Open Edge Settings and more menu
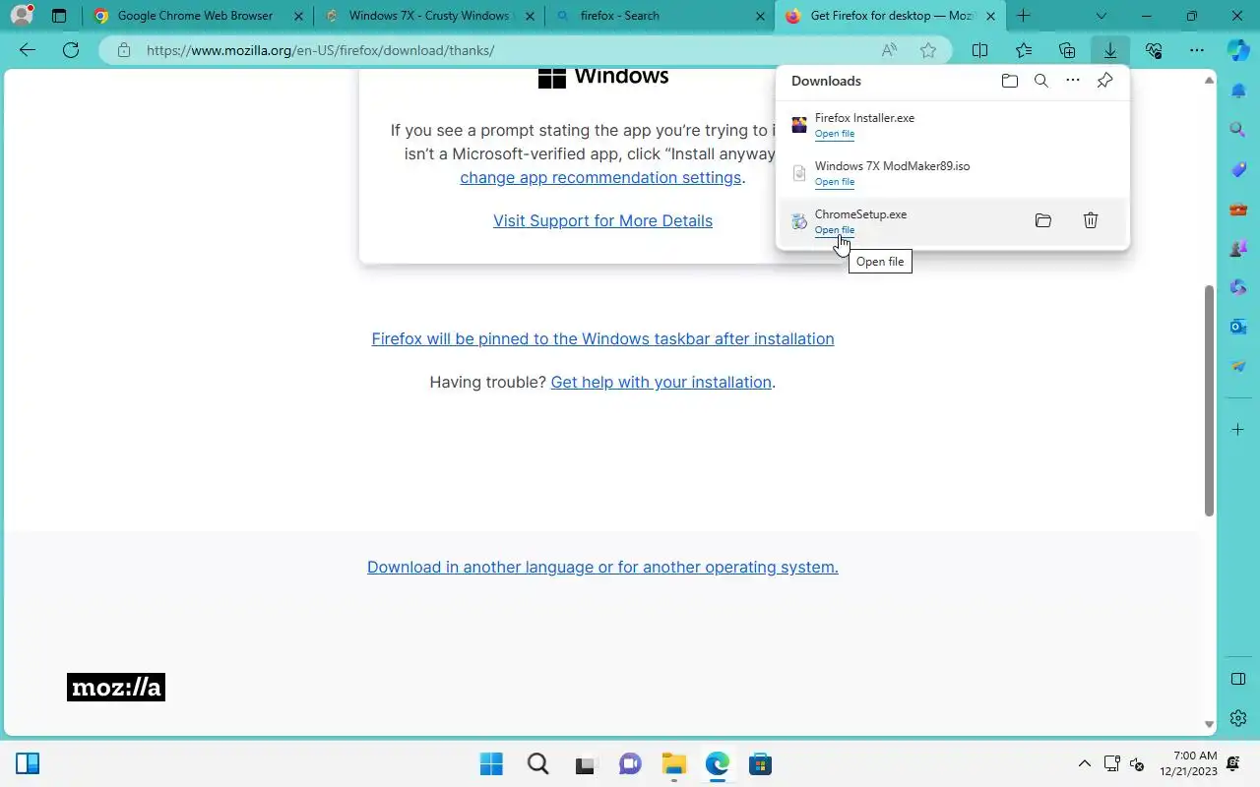This screenshot has height=787, width=1260. 1197,50
